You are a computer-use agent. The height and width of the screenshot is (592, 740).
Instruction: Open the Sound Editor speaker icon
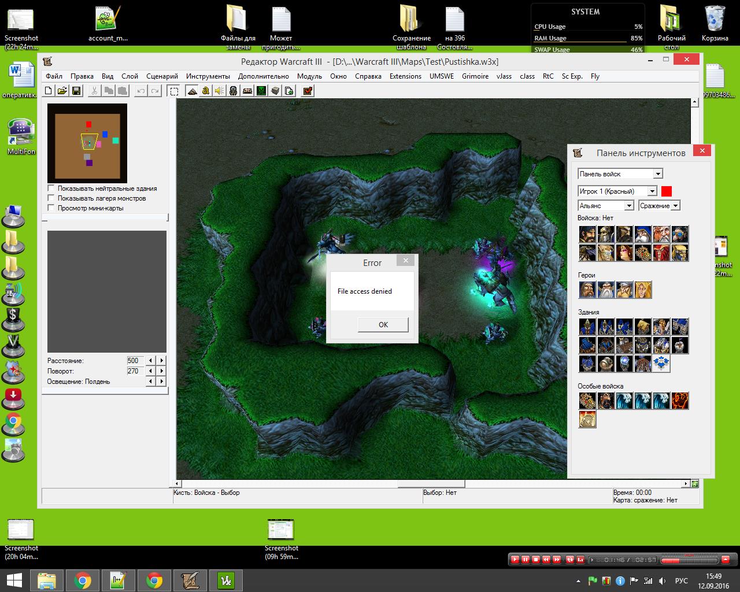click(219, 91)
